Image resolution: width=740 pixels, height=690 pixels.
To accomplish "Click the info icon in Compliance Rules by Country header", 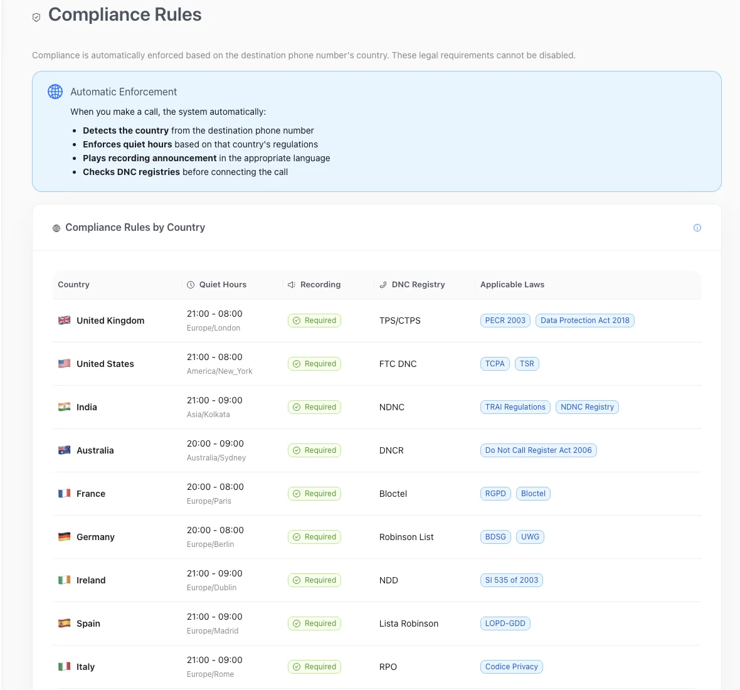I will coord(697,228).
